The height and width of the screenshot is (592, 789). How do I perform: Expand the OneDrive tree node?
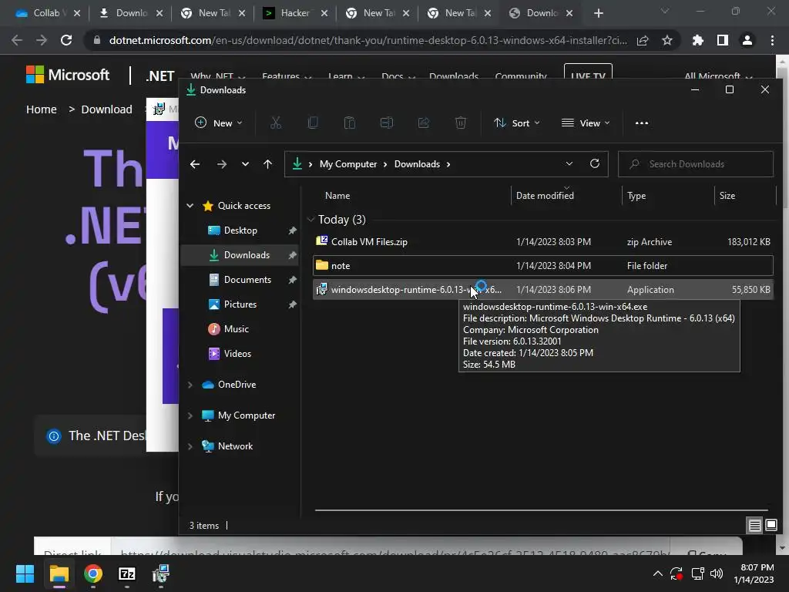point(190,385)
